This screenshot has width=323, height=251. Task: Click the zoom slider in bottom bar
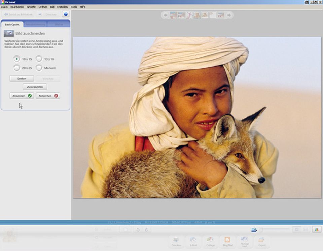click(275, 229)
